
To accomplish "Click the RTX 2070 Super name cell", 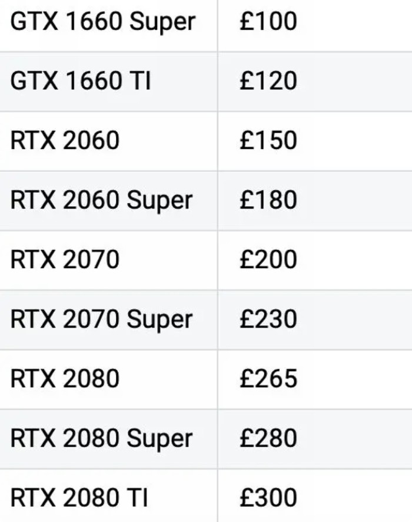I will tap(101, 319).
